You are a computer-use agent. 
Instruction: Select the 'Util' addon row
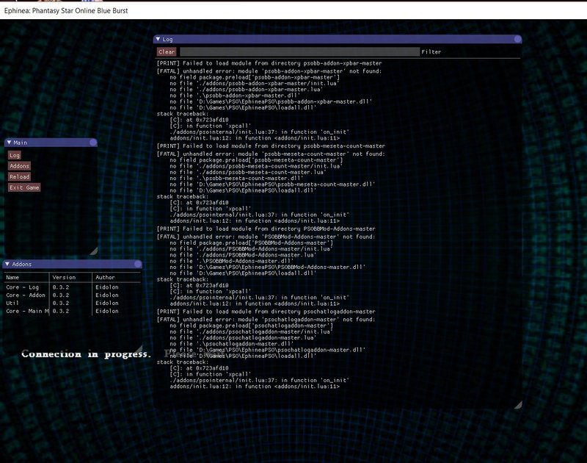73,303
